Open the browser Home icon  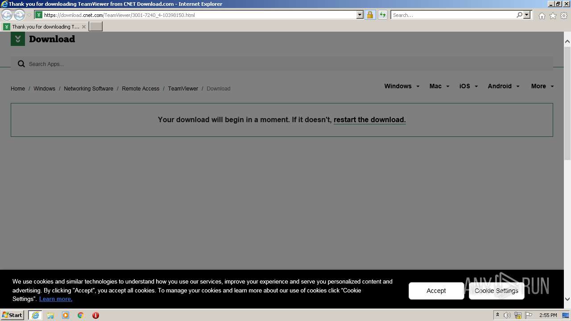pos(542,16)
